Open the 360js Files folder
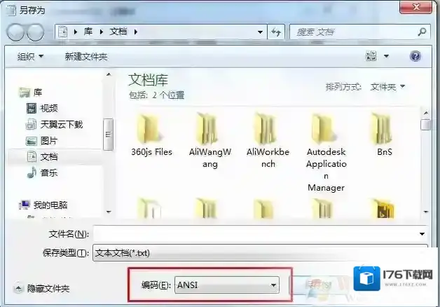 151,135
